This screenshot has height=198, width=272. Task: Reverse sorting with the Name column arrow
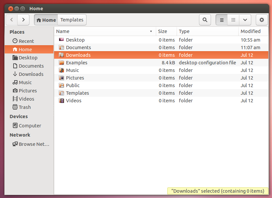pyautogui.click(x=151, y=31)
